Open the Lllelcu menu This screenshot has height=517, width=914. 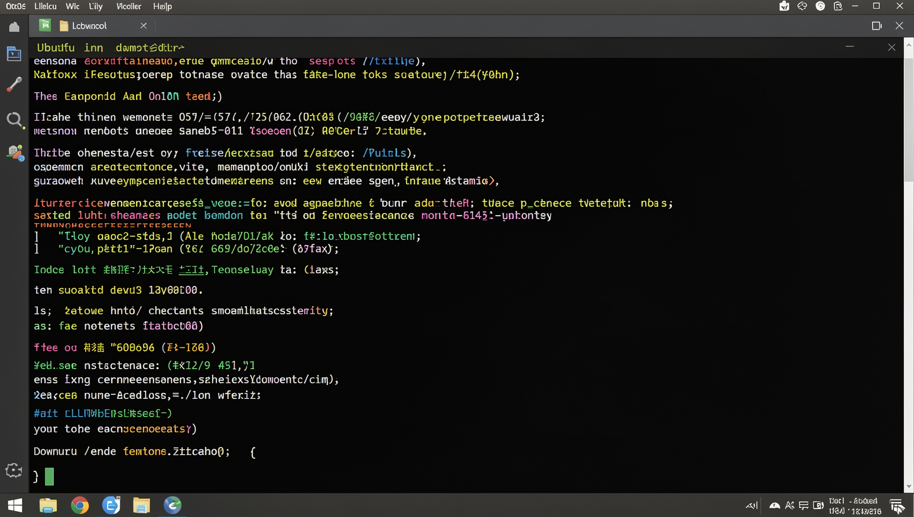45,6
